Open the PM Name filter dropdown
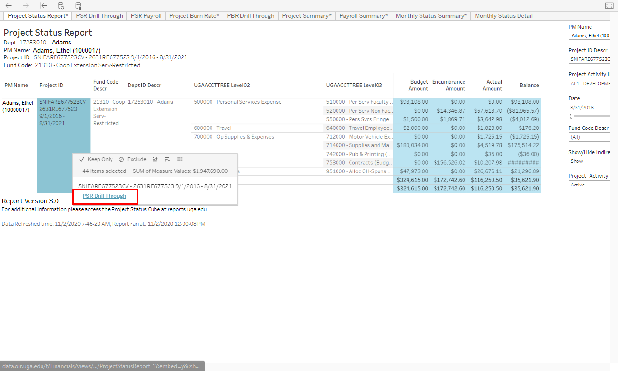Screen dimensions: 618x371 (590, 35)
